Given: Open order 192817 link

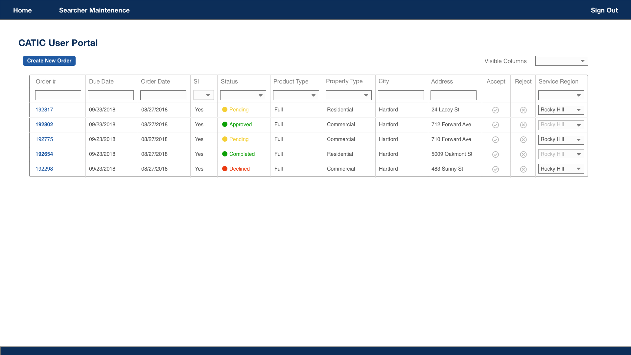Looking at the screenshot, I should (44, 110).
